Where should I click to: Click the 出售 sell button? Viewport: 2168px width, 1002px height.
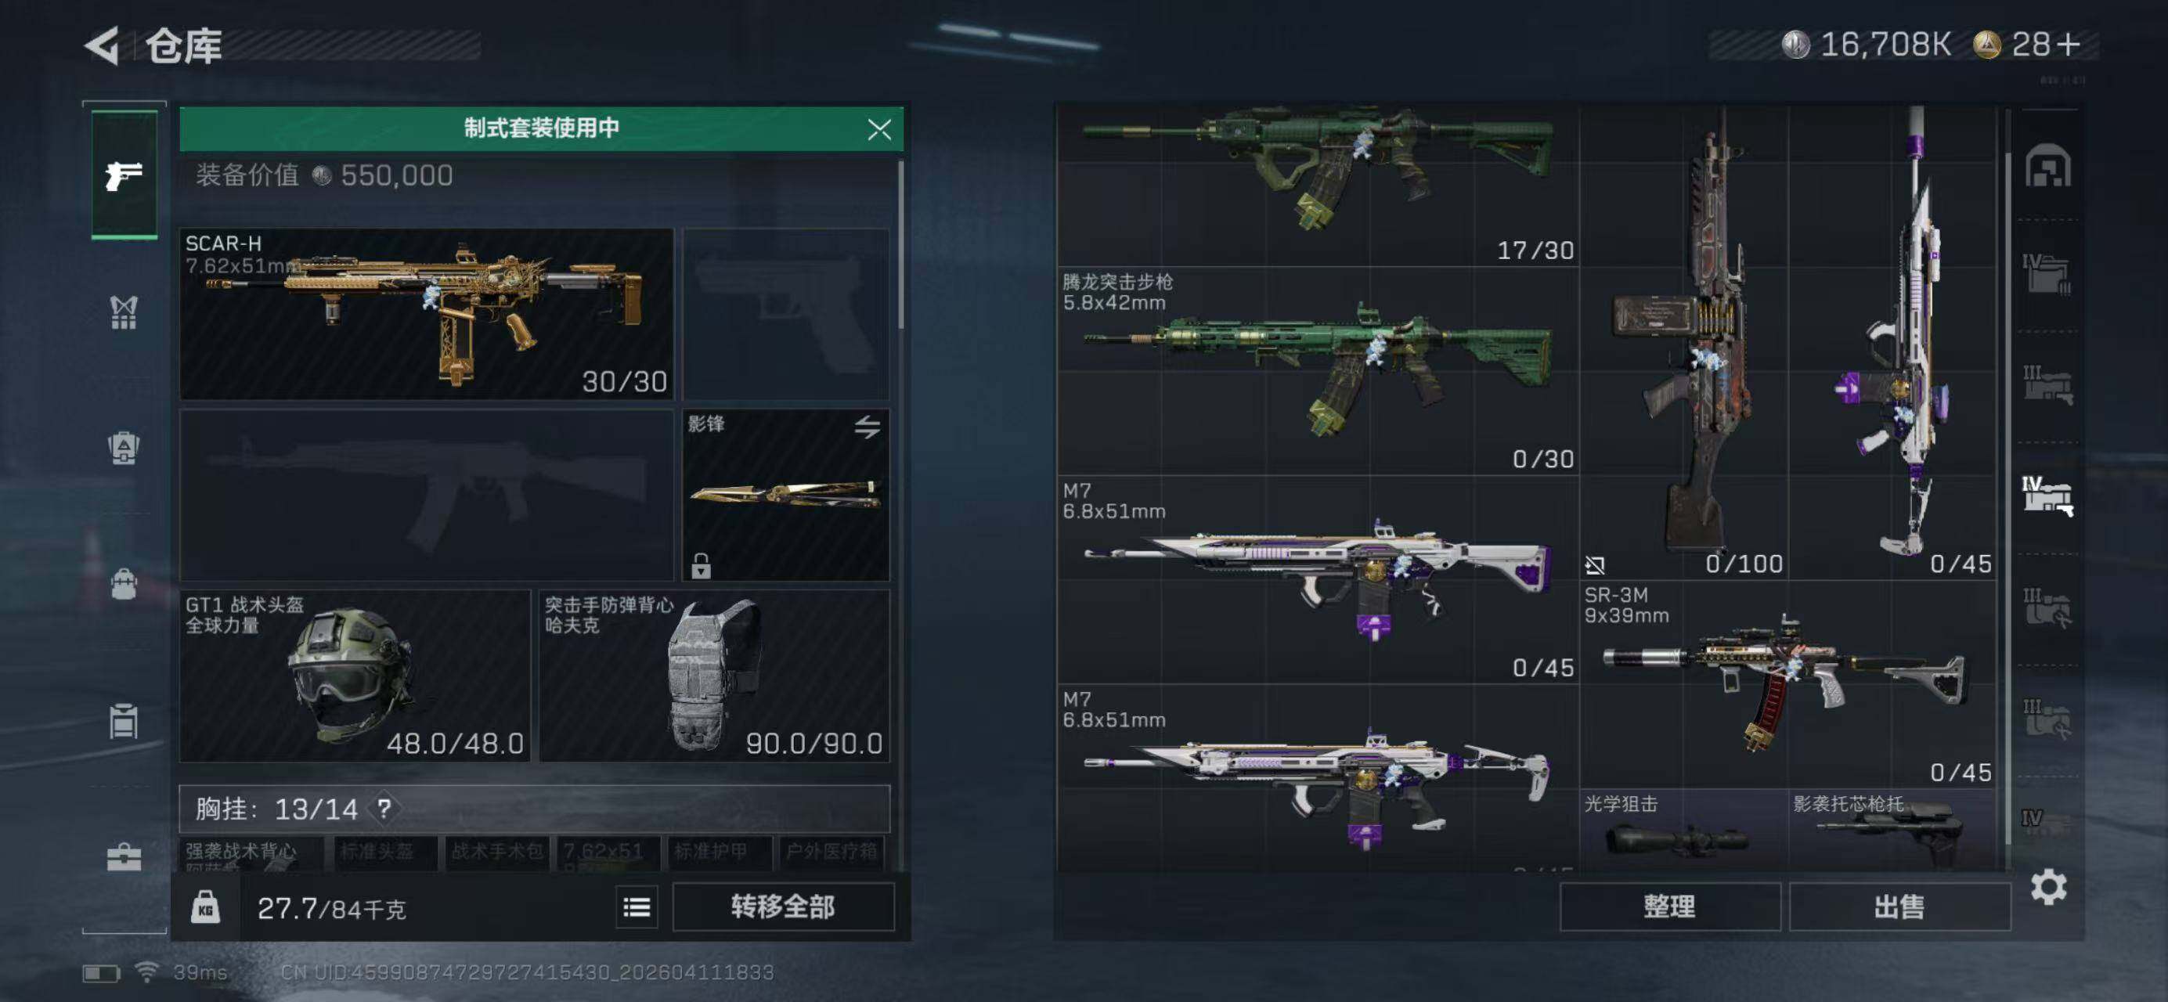pos(1899,907)
